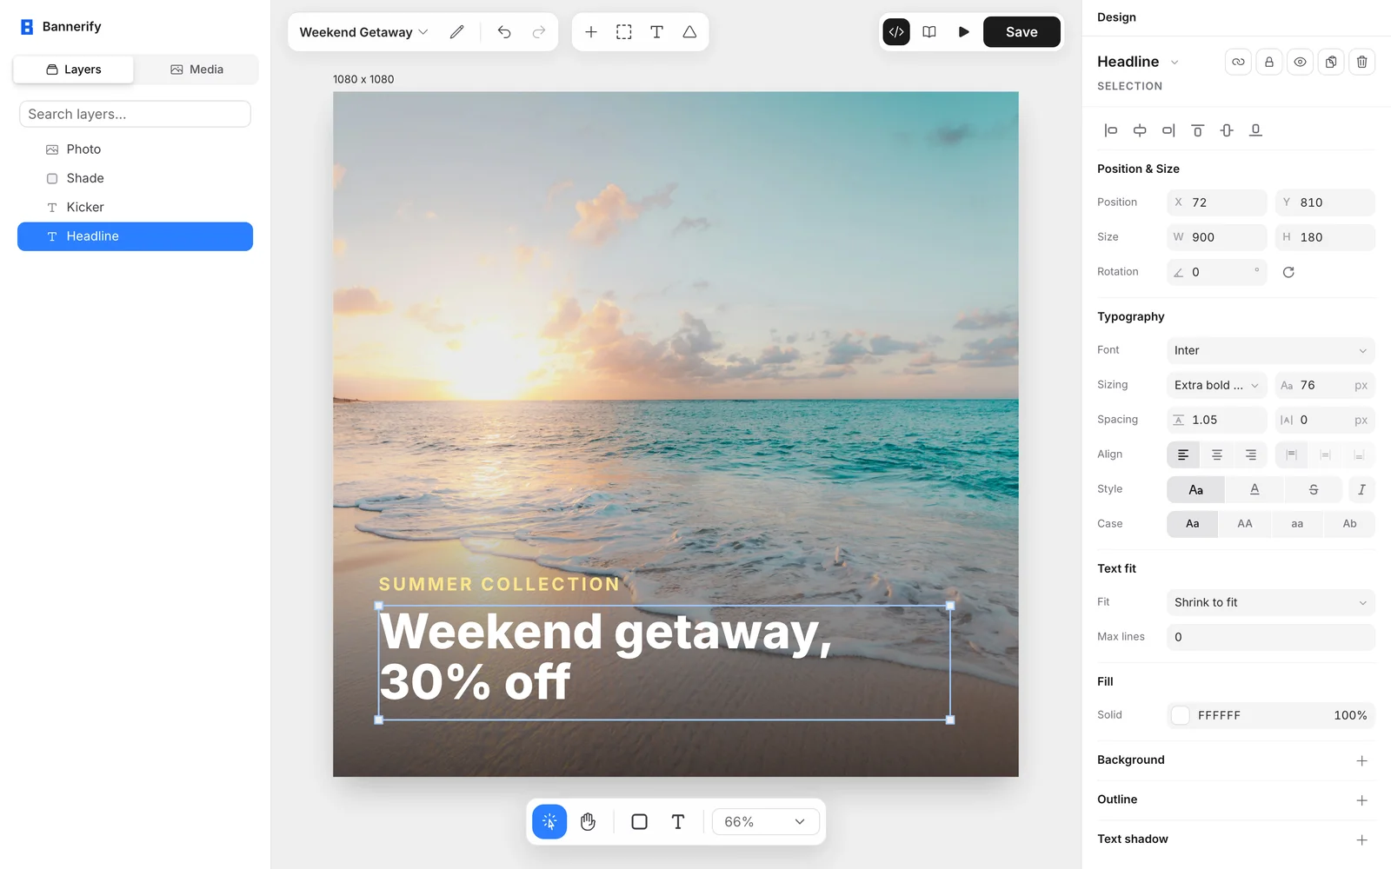Click the redo arrow icon
This screenshot has height=869, width=1391.
539,32
